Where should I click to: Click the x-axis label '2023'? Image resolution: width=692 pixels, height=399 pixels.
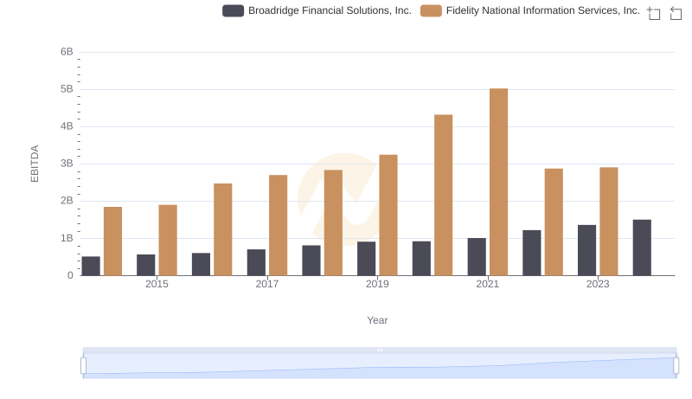598,284
